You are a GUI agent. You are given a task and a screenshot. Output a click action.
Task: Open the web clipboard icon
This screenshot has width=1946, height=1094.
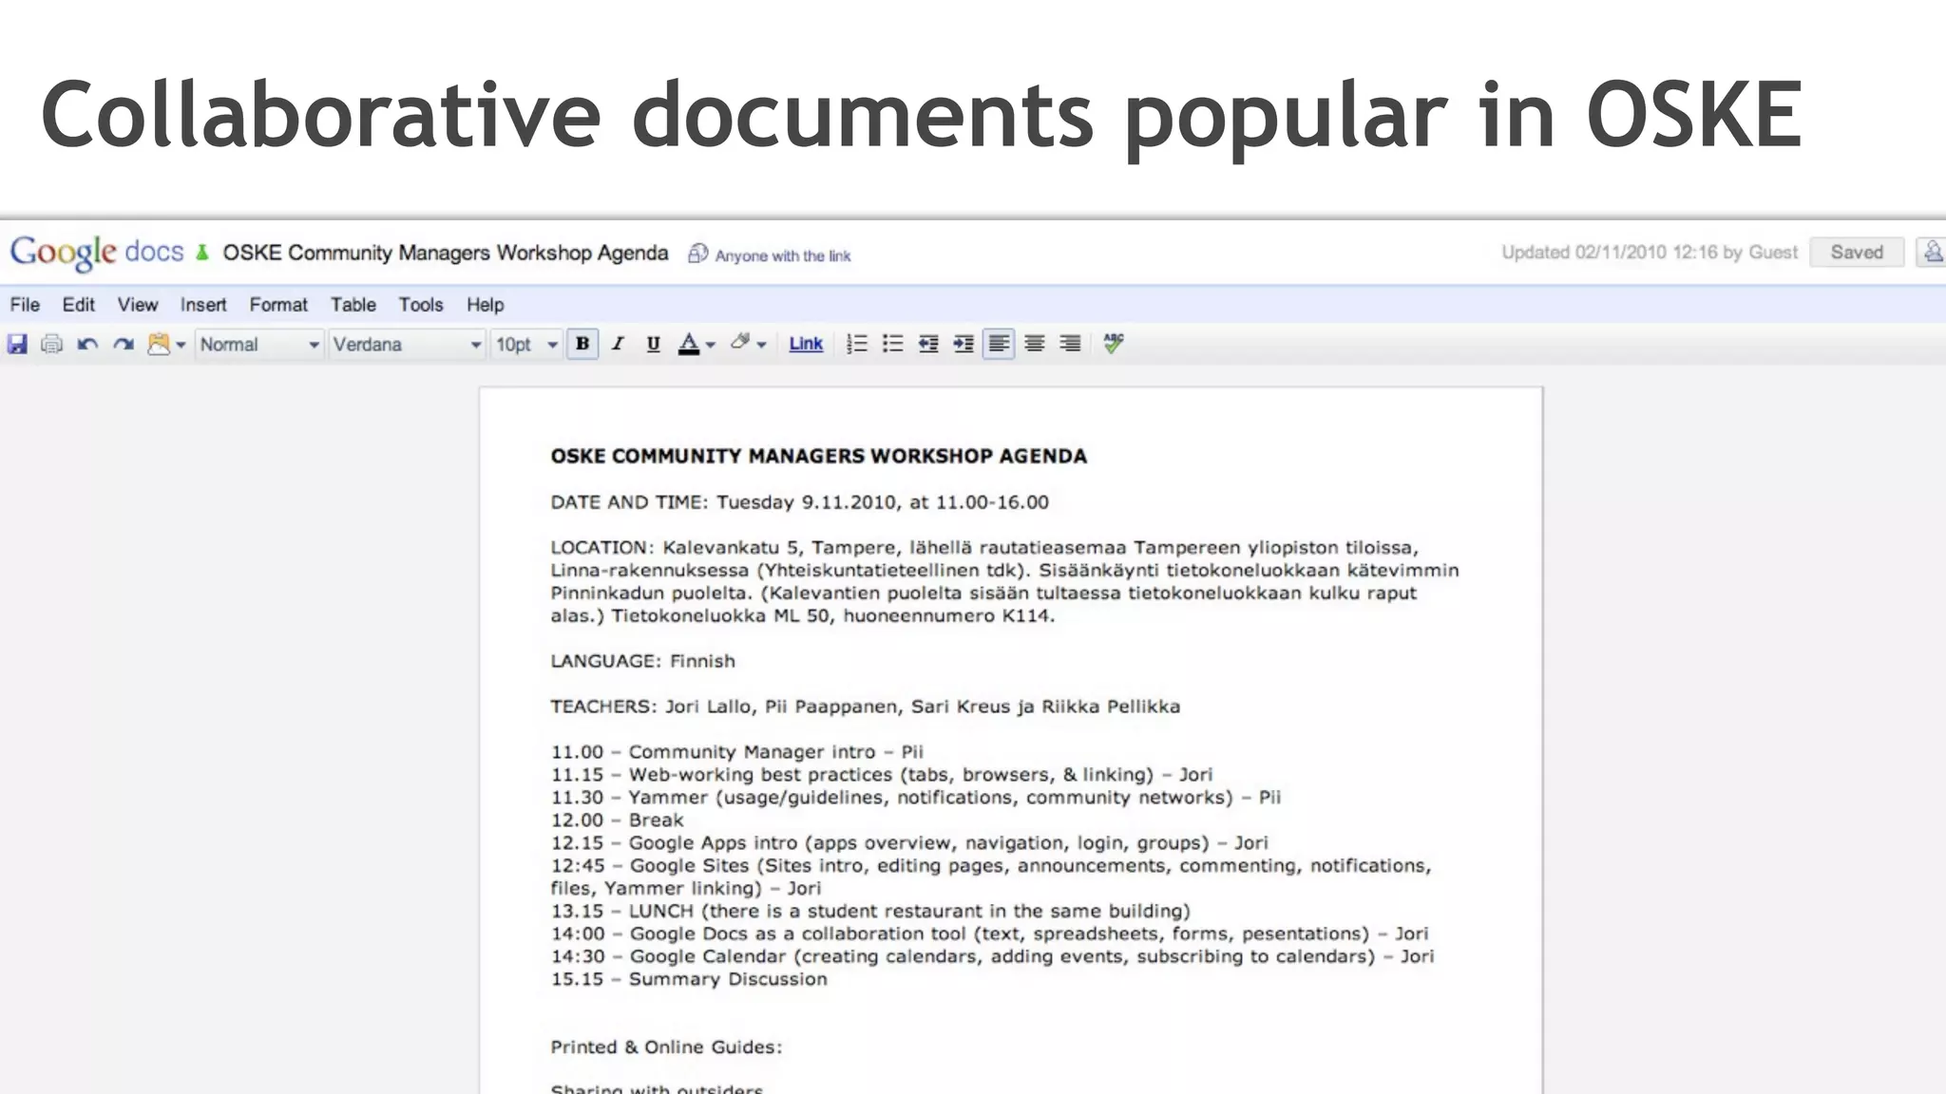[159, 344]
